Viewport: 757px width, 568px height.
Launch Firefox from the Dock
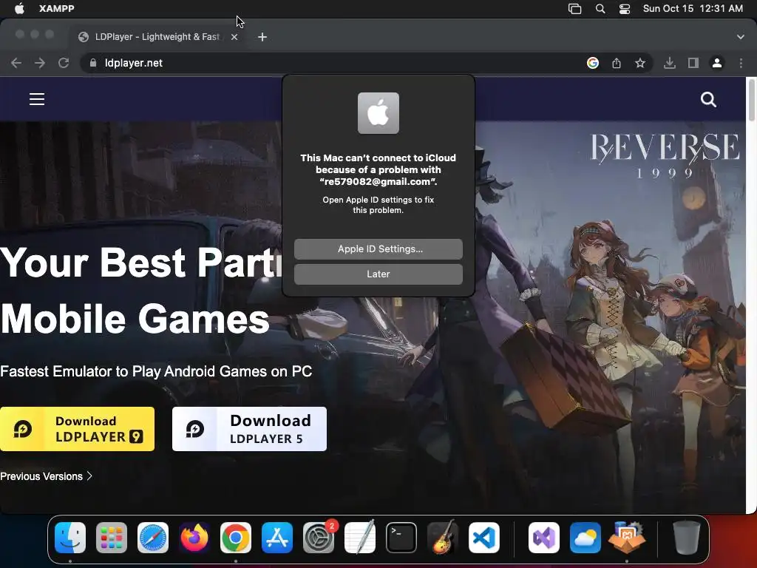tap(194, 538)
